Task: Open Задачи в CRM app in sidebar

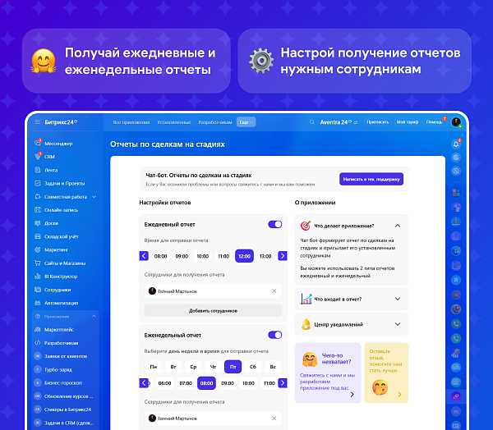Action: pyautogui.click(x=68, y=423)
